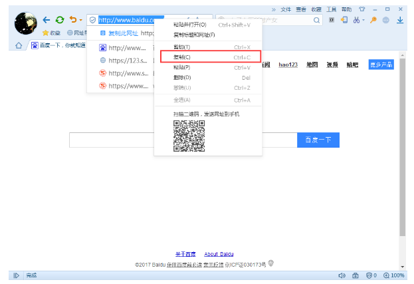414x284 pixels.
Task: Click the ad-block shield counter 0
Action: (x=371, y=275)
